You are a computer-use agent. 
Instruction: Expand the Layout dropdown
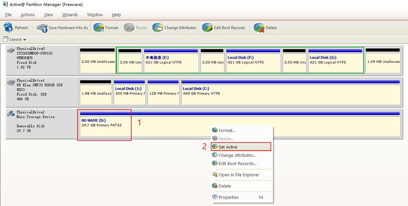[15, 39]
